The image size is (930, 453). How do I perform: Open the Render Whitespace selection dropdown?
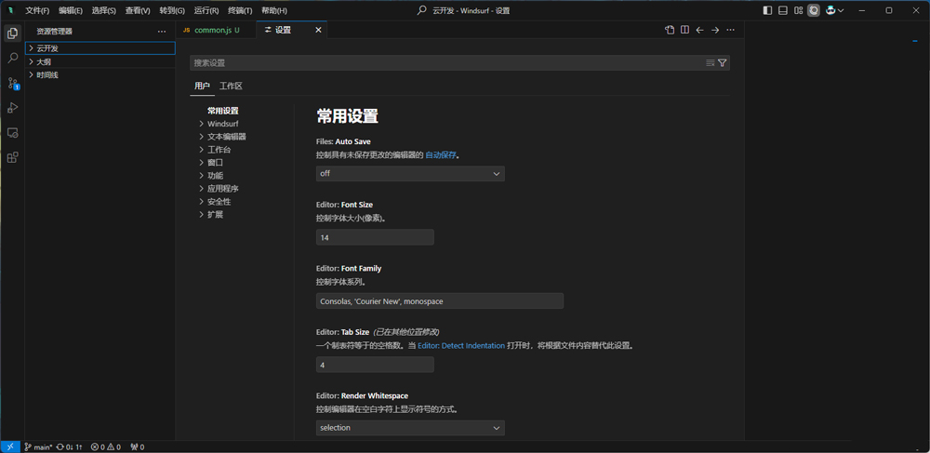[410, 428]
